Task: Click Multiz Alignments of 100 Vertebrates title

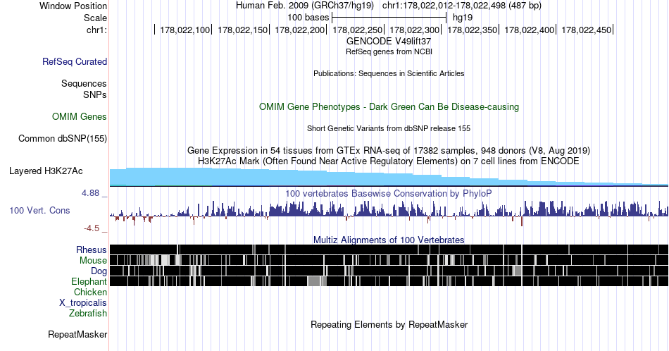Action: (x=389, y=240)
